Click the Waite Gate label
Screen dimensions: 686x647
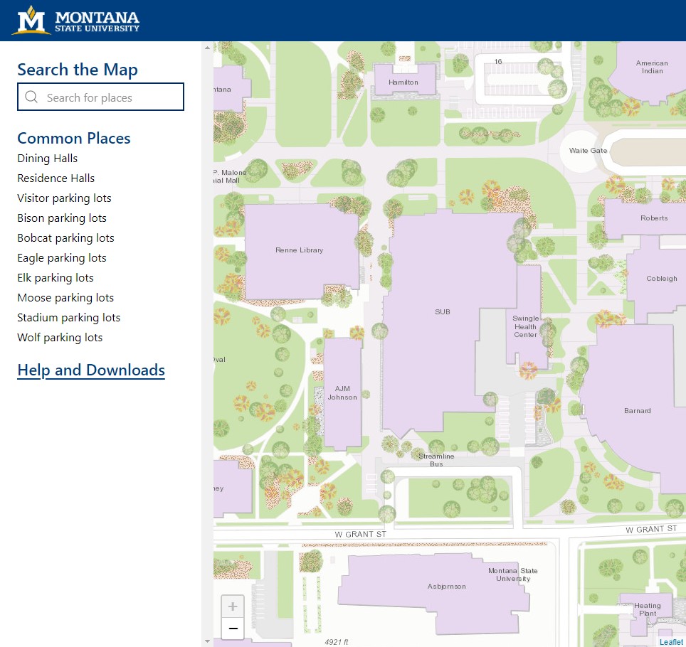tap(588, 151)
